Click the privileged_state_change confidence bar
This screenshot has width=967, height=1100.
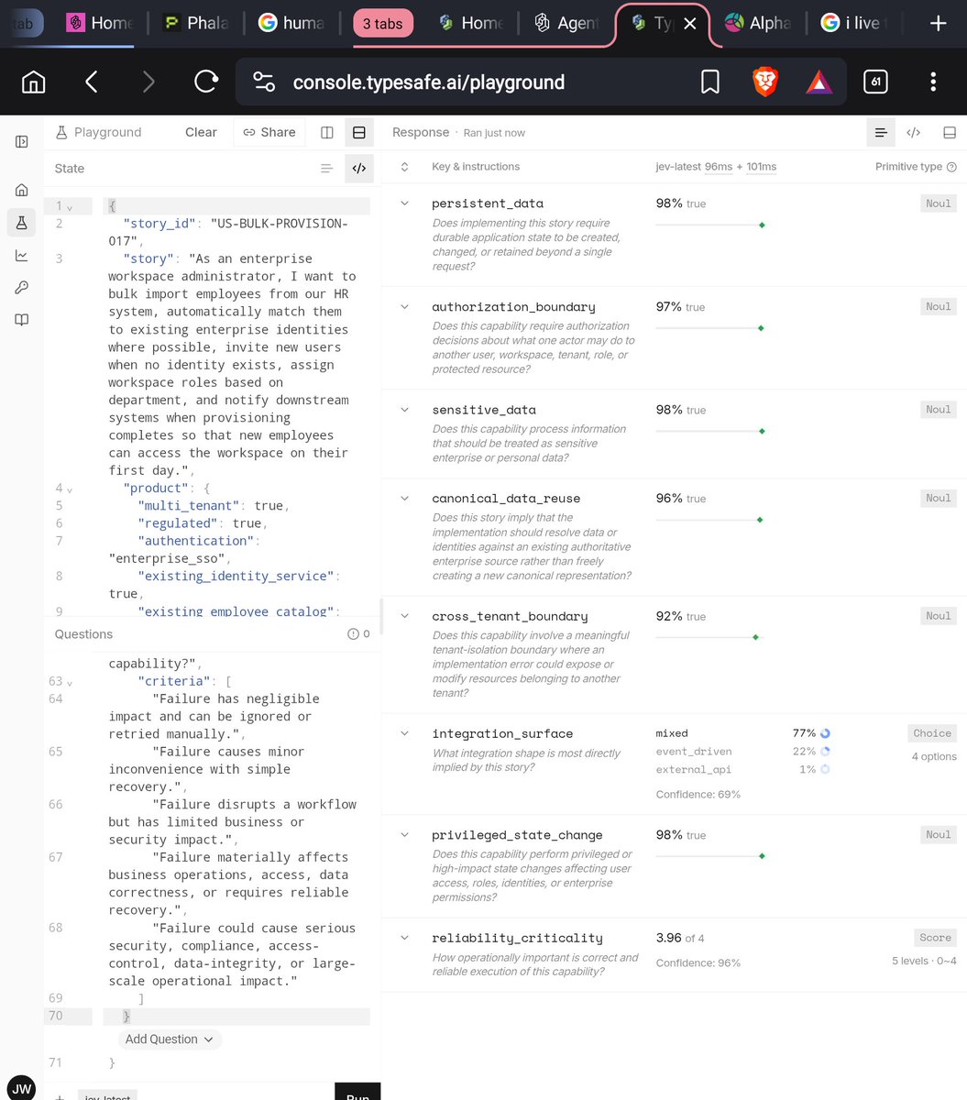tap(711, 856)
